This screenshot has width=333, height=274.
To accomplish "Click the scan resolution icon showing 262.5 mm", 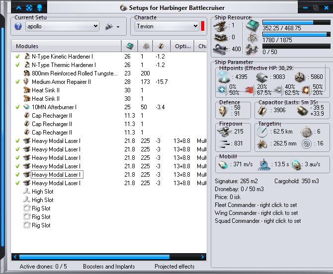I will click(262, 144).
